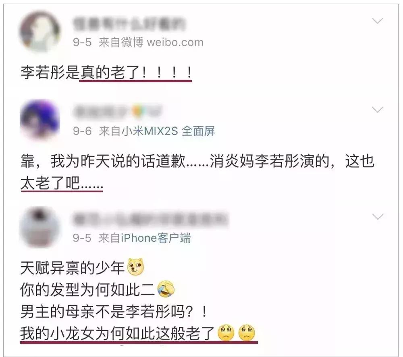Screen dimensions: 403x357
Task: Click blurred username of second post
Action: coord(102,112)
